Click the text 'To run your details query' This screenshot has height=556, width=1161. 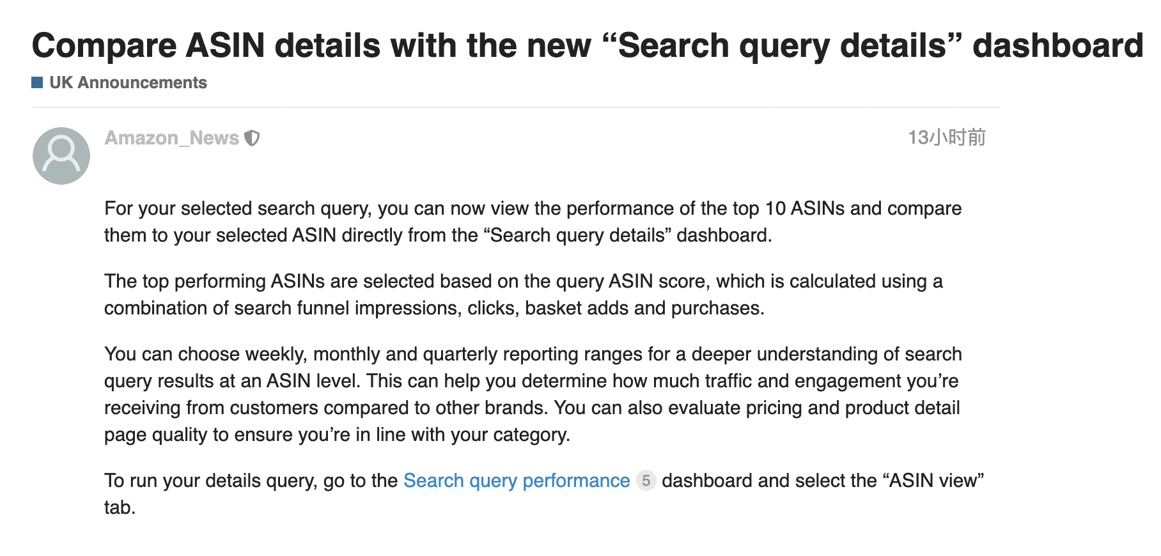pos(211,481)
